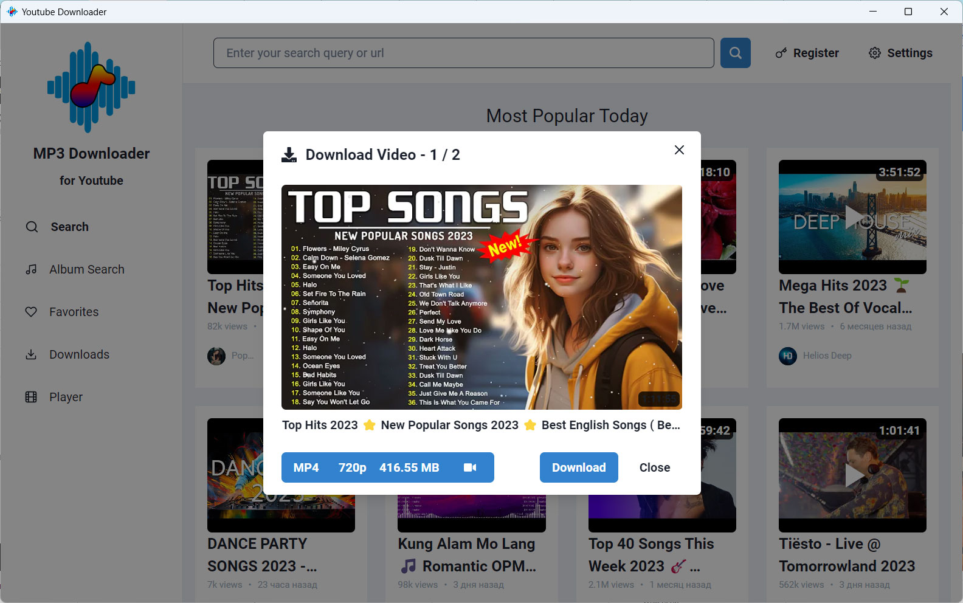Screen dimensions: 963x603
Task: Open Album Search in sidebar
Action: coord(86,269)
